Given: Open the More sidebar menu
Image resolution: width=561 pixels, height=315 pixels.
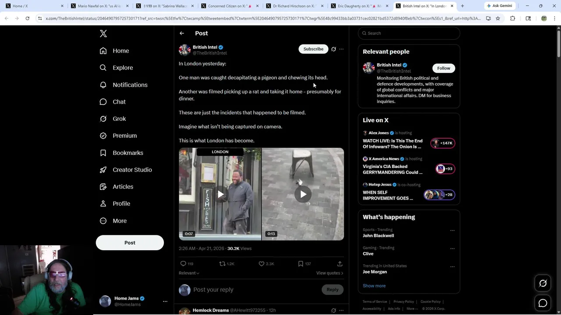Looking at the screenshot, I should (x=113, y=221).
